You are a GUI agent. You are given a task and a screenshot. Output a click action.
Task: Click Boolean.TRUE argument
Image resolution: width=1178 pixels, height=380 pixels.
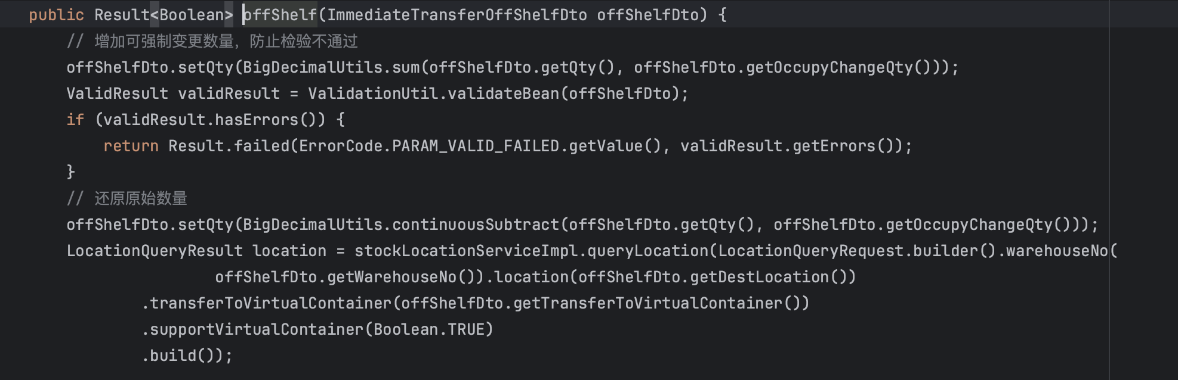(429, 329)
